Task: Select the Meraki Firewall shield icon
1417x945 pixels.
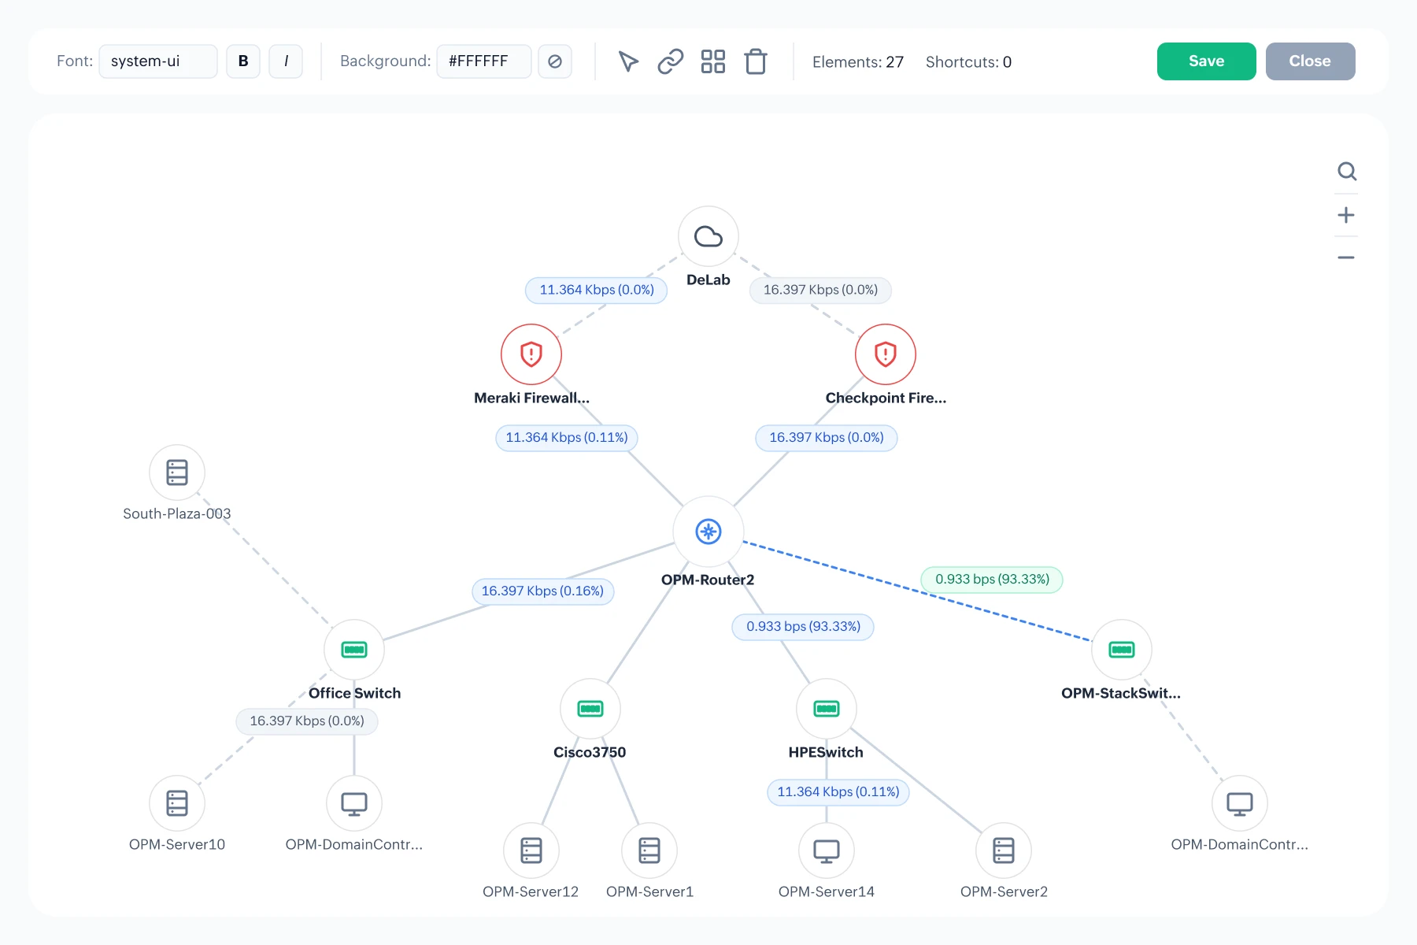Action: [531, 354]
